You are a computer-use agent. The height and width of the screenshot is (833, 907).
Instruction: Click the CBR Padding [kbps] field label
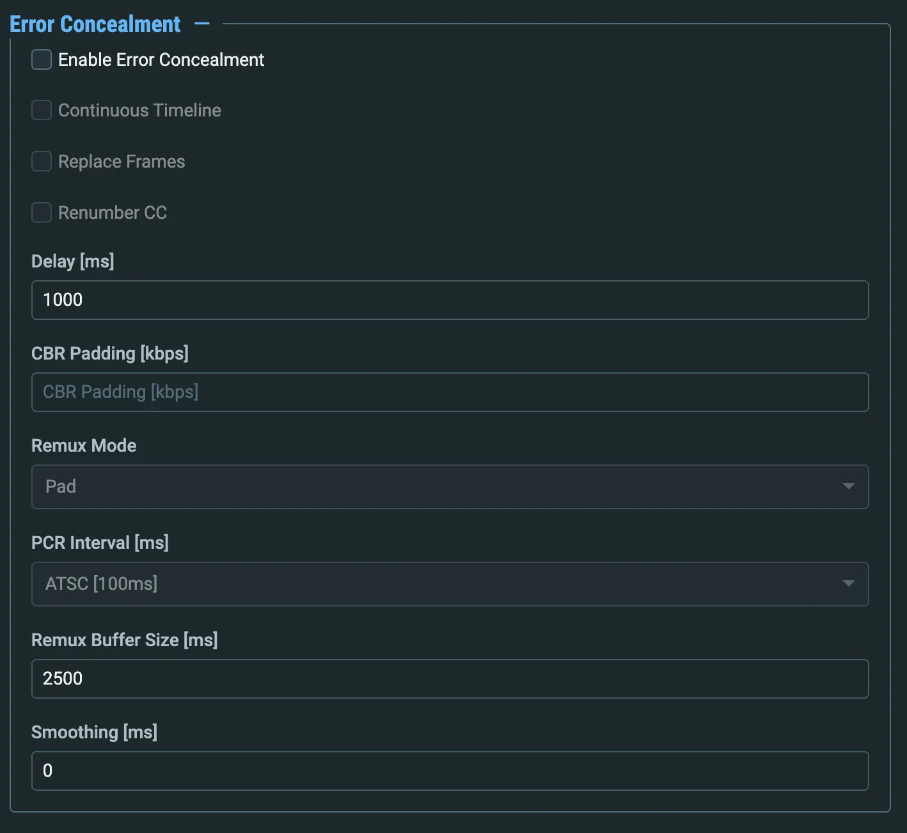coord(110,353)
